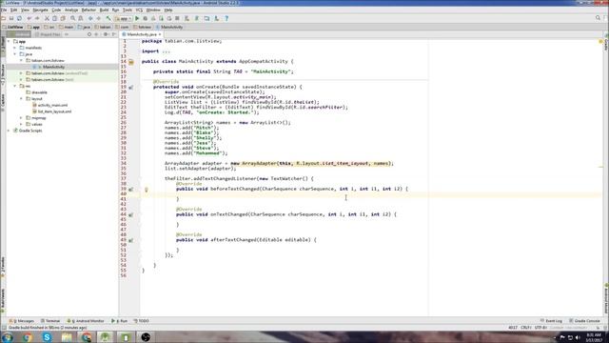Open Skype from the Windows taskbar

tap(47, 336)
